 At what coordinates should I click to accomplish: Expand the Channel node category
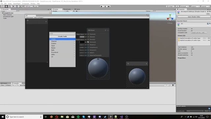tap(62, 41)
